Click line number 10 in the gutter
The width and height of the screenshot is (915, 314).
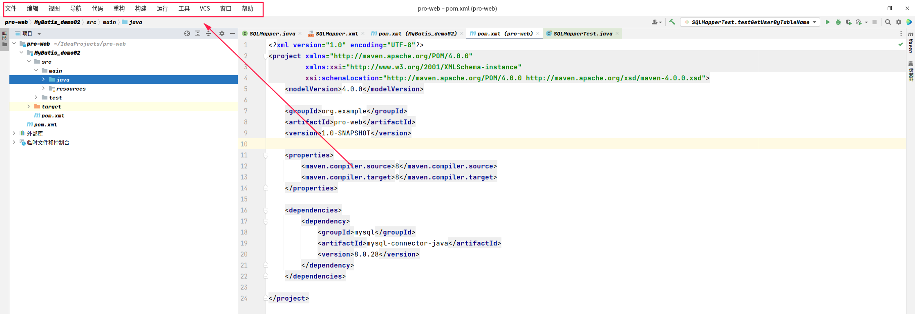[x=244, y=144]
